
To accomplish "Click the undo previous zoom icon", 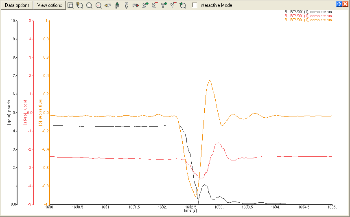I will (183, 5).
